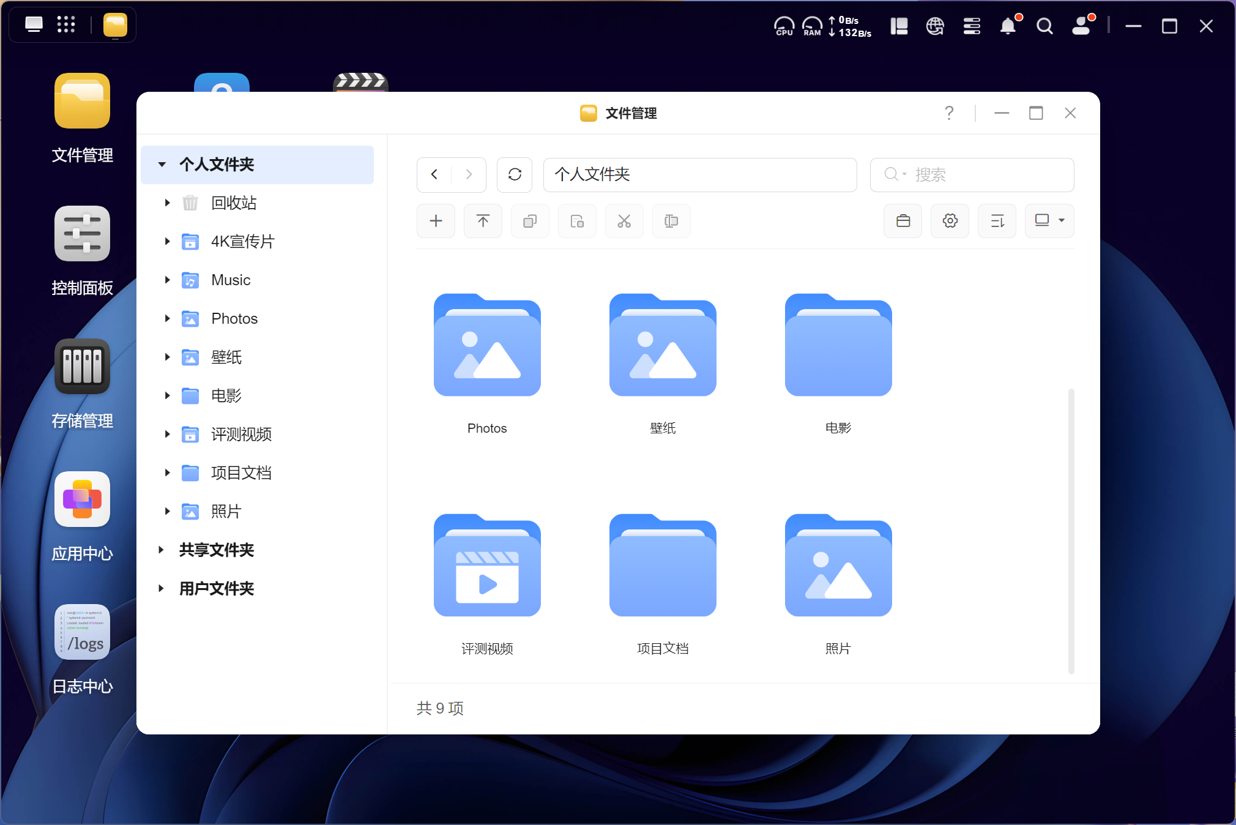Screen dimensions: 1236x825
Task: Select 回收站 in the sidebar
Action: click(x=233, y=203)
